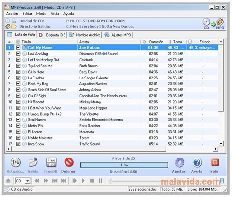The width and height of the screenshot is (232, 197).
Task: Click horizontal scrollbar right arrow
Action: click(215, 149)
